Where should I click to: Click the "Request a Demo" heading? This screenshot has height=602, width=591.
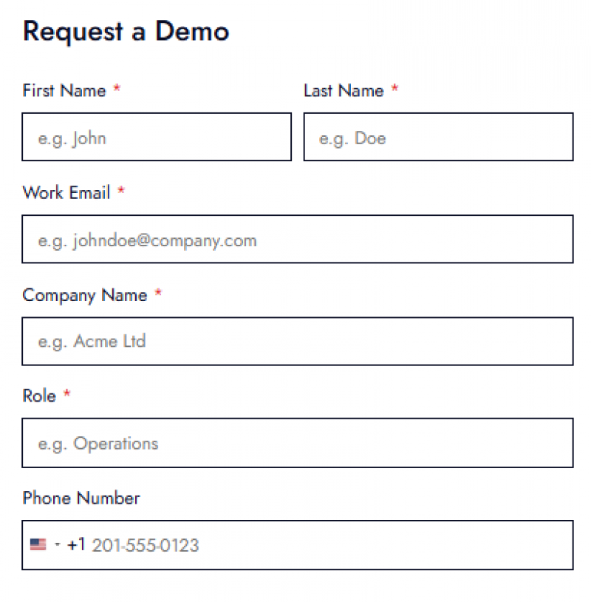(126, 31)
